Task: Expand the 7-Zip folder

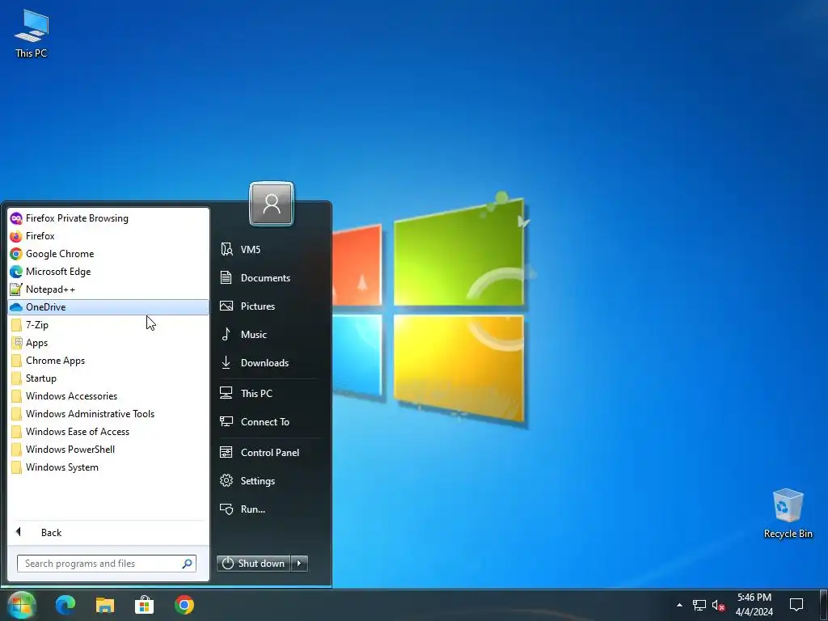Action: [108, 325]
